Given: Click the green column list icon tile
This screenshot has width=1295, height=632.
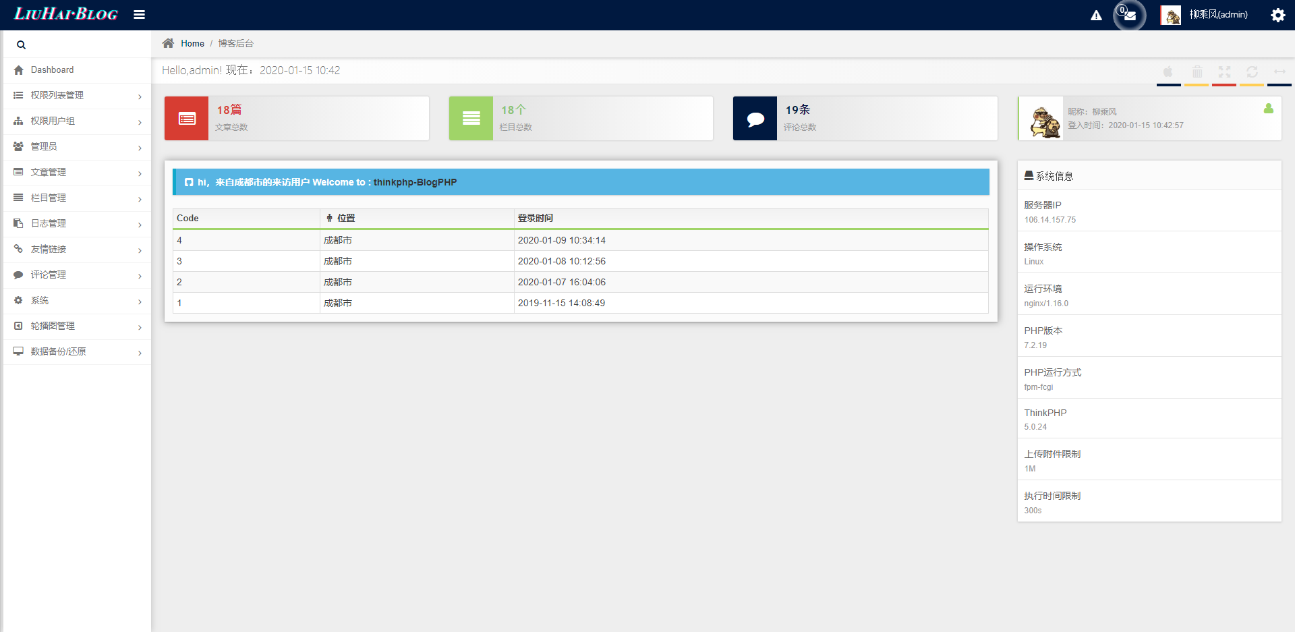Looking at the screenshot, I should coord(471,119).
